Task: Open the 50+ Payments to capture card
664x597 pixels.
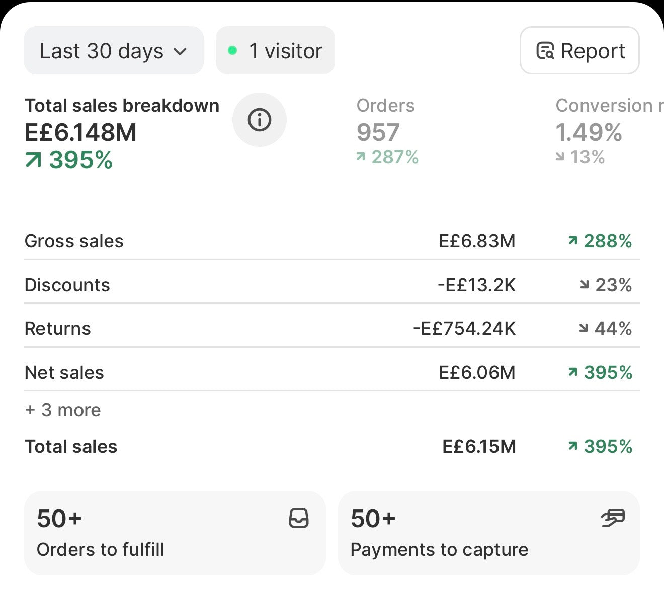Action: click(x=489, y=533)
